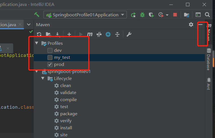
Task: Click Download Sources and Documentation icon
Action: (58, 34)
